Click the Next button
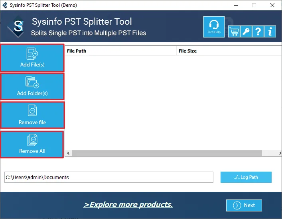 pos(244,205)
